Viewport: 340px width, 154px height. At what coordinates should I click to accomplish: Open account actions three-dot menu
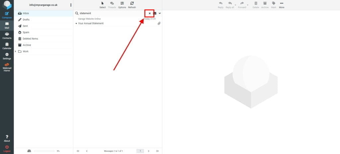(71, 5)
